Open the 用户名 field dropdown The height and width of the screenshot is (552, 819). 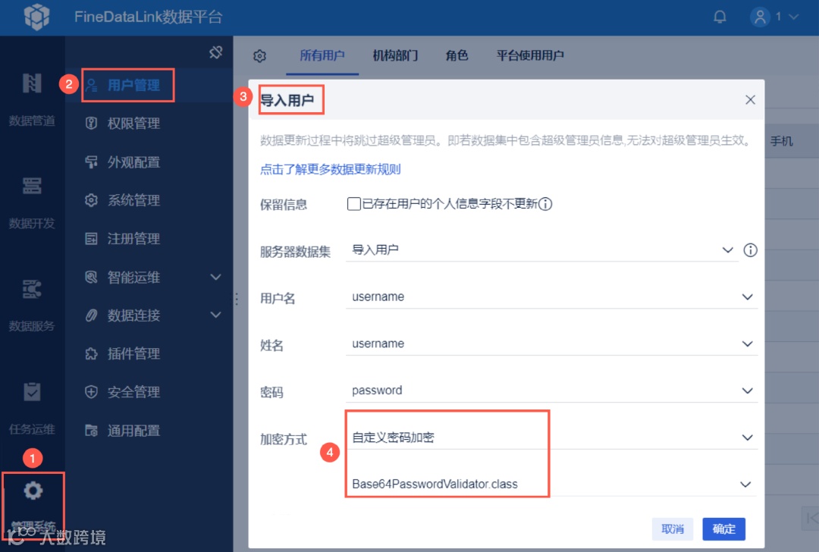(551, 296)
